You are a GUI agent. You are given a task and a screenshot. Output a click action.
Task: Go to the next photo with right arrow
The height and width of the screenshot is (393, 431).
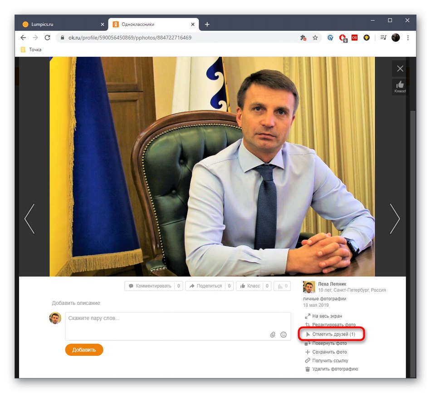[395, 219]
